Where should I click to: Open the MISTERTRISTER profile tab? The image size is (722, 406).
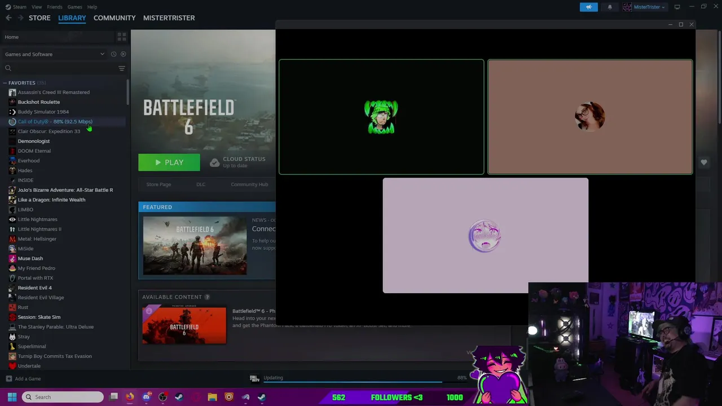pos(169,18)
